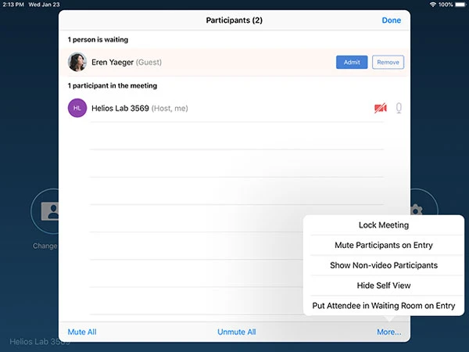
Task: Select Hide Self View
Action: pos(383,286)
